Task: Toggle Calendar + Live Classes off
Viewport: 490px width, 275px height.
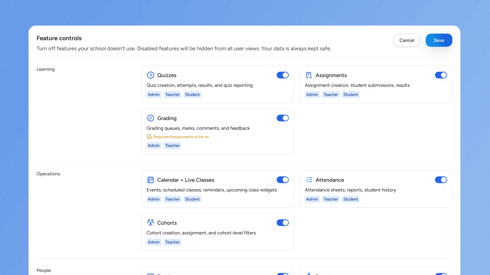Action: (282, 180)
